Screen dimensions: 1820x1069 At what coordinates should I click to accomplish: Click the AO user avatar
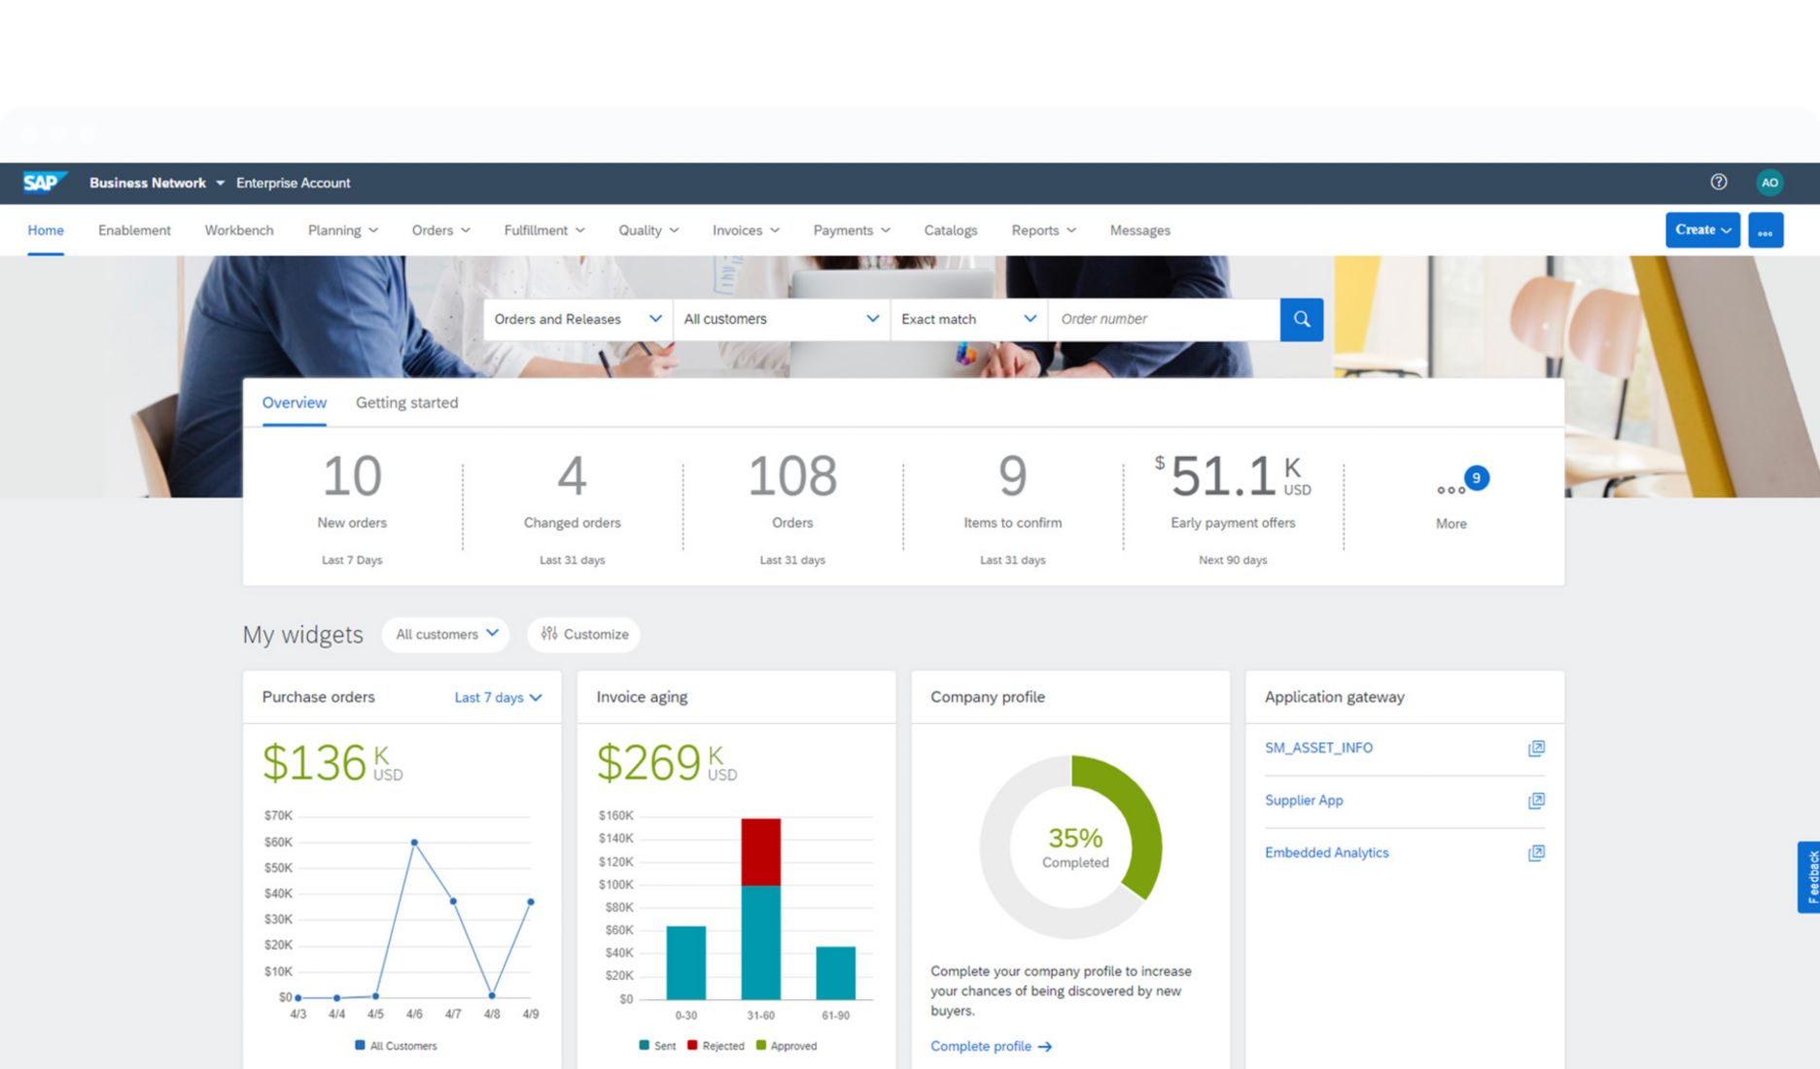pos(1769,182)
